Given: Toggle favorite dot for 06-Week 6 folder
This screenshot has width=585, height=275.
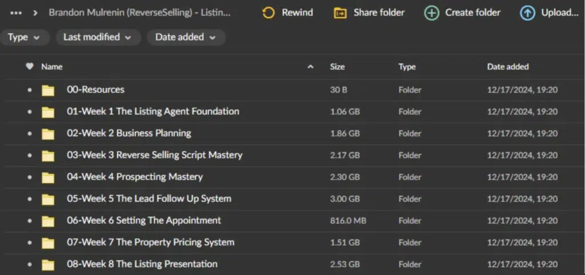Looking at the screenshot, I should click(x=30, y=221).
